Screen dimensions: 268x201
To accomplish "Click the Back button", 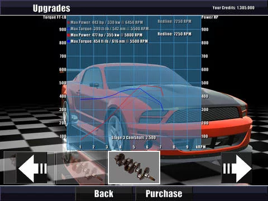I will pyautogui.click(x=104, y=194).
